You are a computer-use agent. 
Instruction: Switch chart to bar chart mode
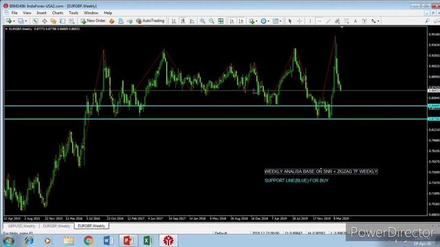point(174,21)
